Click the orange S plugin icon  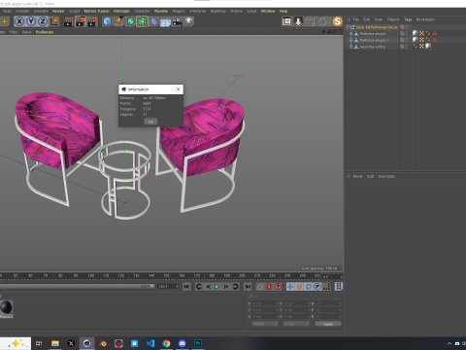click(x=338, y=21)
